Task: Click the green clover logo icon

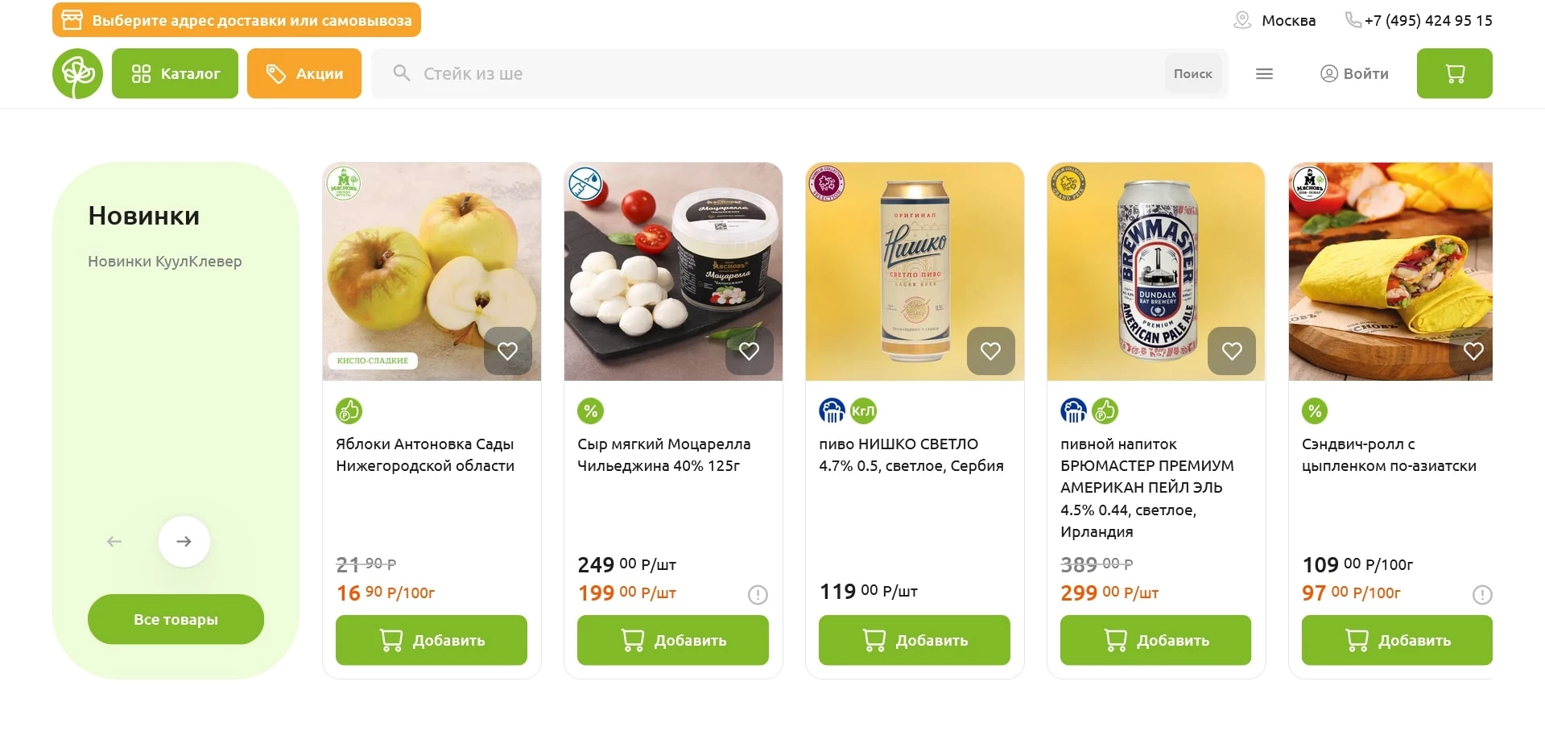Action: (x=77, y=73)
